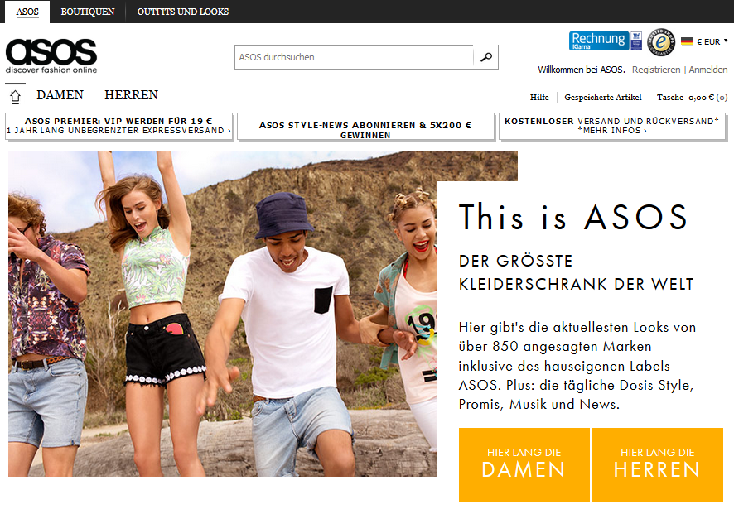
Task: Click the Anmelden link
Action: [707, 70]
